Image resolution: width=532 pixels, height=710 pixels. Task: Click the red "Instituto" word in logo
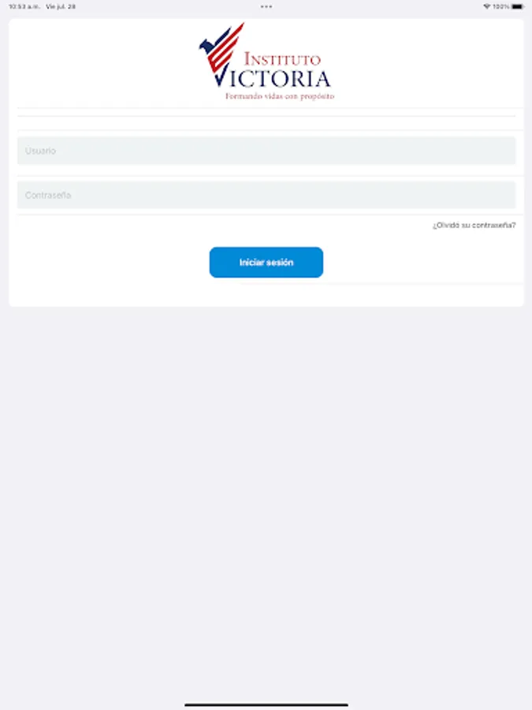[x=282, y=59]
